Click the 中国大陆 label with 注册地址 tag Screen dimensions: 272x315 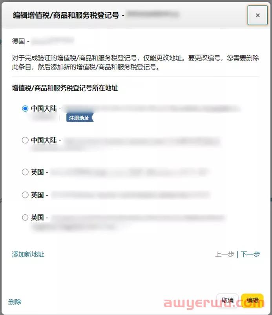point(44,108)
